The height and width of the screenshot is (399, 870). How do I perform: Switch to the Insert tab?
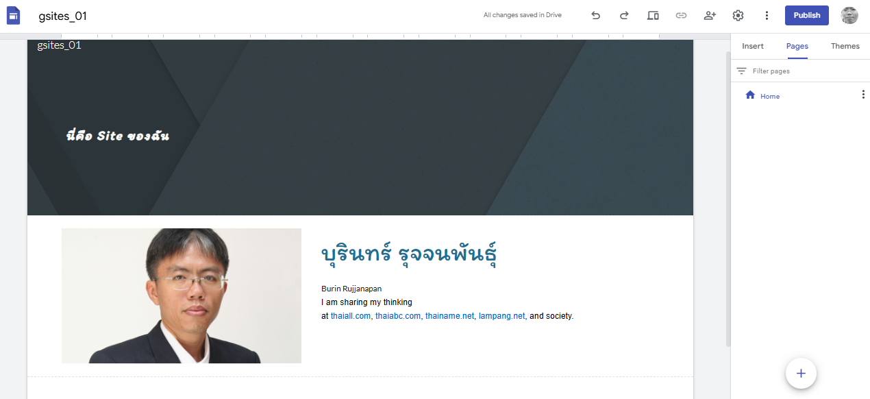(x=753, y=46)
